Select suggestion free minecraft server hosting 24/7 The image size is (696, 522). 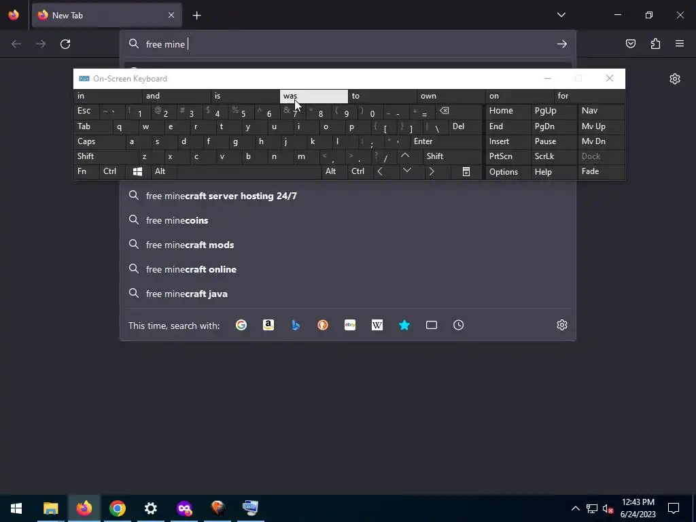click(x=347, y=196)
